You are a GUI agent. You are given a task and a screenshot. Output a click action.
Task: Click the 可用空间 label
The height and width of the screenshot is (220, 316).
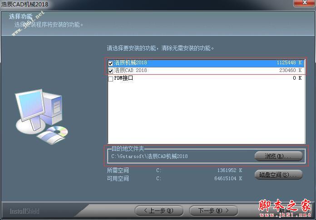pos(118,178)
